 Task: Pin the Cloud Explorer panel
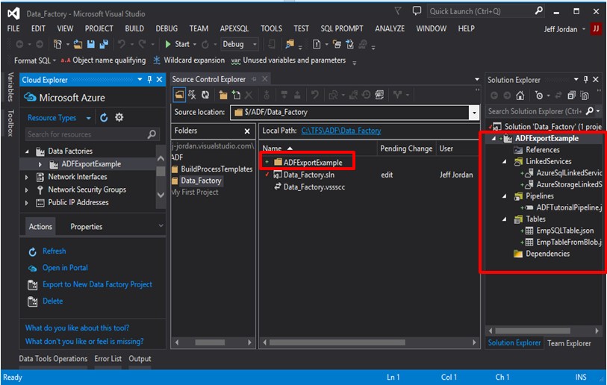(x=149, y=80)
